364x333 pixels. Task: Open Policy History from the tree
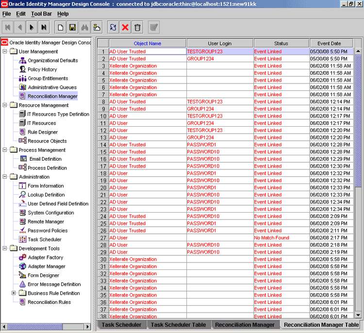pyautogui.click(x=42, y=69)
